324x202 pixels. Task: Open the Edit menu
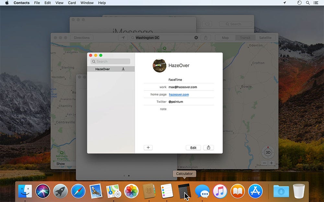pos(48,3)
